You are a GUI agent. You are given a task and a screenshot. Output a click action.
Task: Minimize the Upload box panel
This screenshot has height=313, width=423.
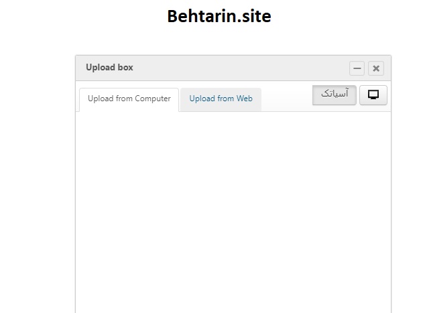pos(357,68)
